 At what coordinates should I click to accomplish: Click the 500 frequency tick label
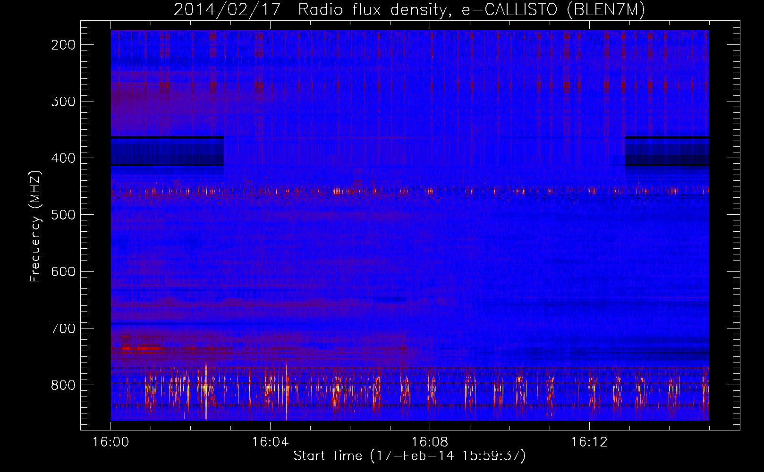[63, 215]
